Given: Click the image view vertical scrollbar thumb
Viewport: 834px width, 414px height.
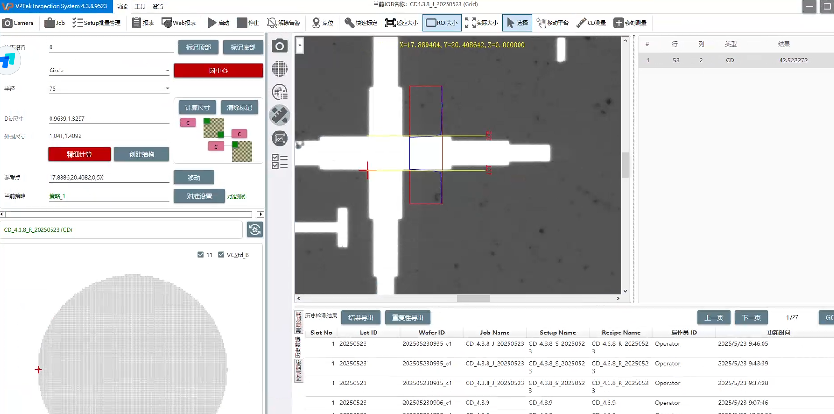Looking at the screenshot, I should (x=625, y=164).
